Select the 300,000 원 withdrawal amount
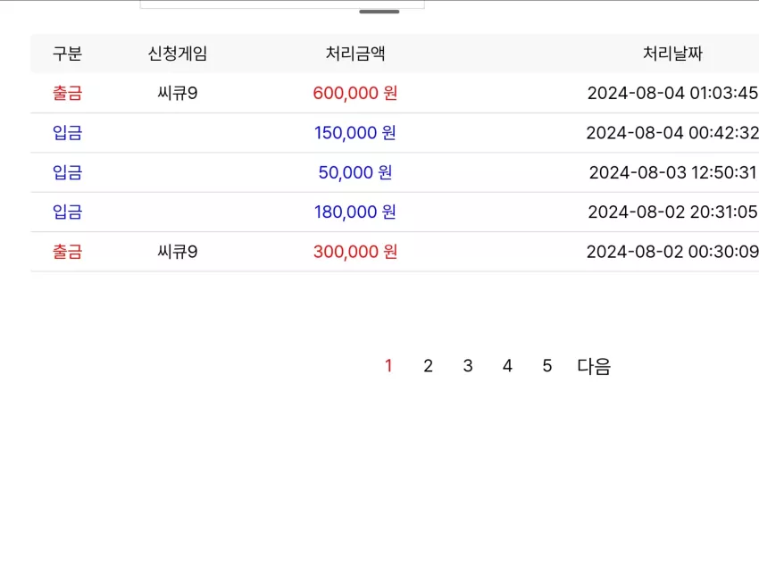 coord(355,252)
